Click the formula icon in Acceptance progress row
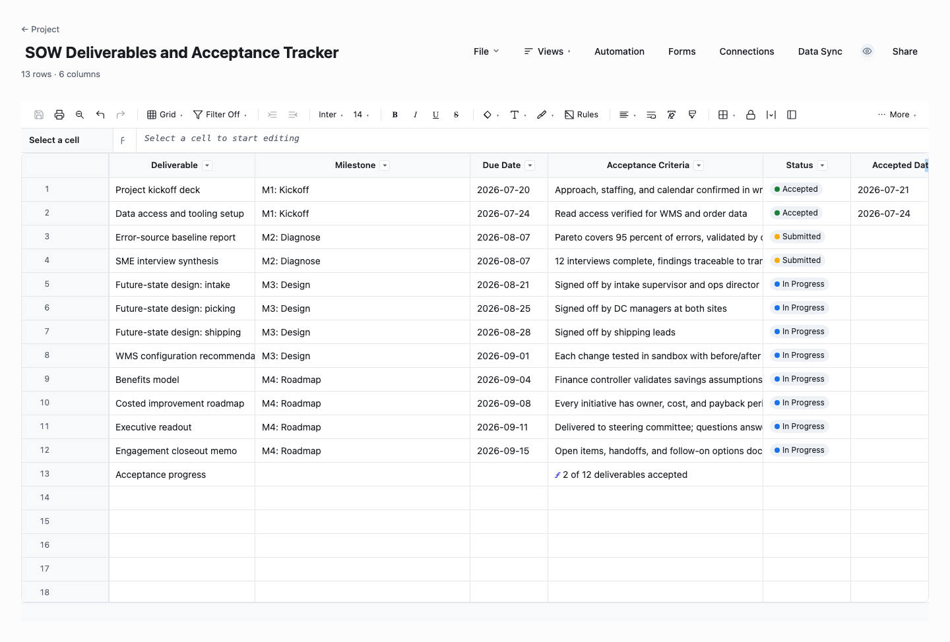The height and width of the screenshot is (642, 950). [x=557, y=475]
